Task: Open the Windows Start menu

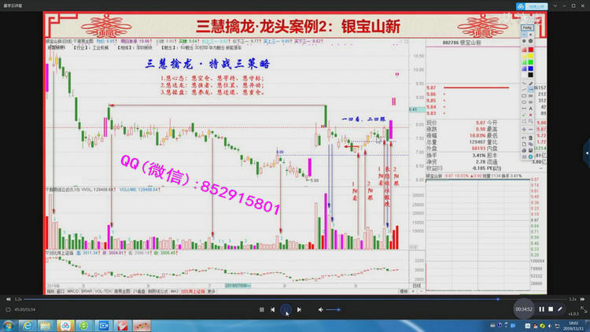Action: (x=8, y=324)
